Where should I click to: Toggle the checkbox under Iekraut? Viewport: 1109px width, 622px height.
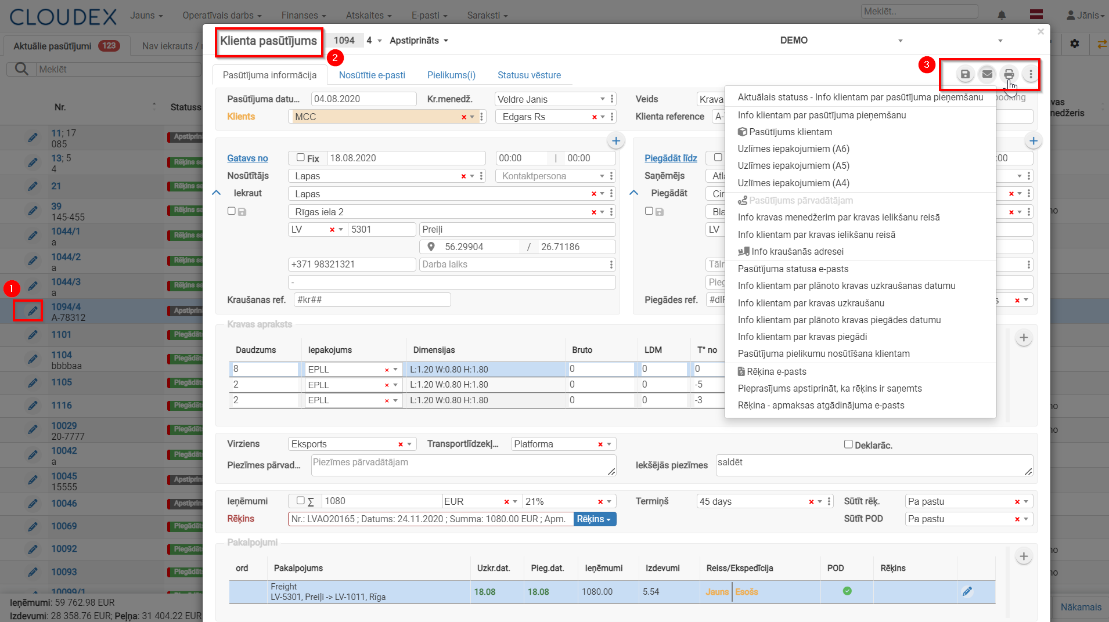[232, 211]
